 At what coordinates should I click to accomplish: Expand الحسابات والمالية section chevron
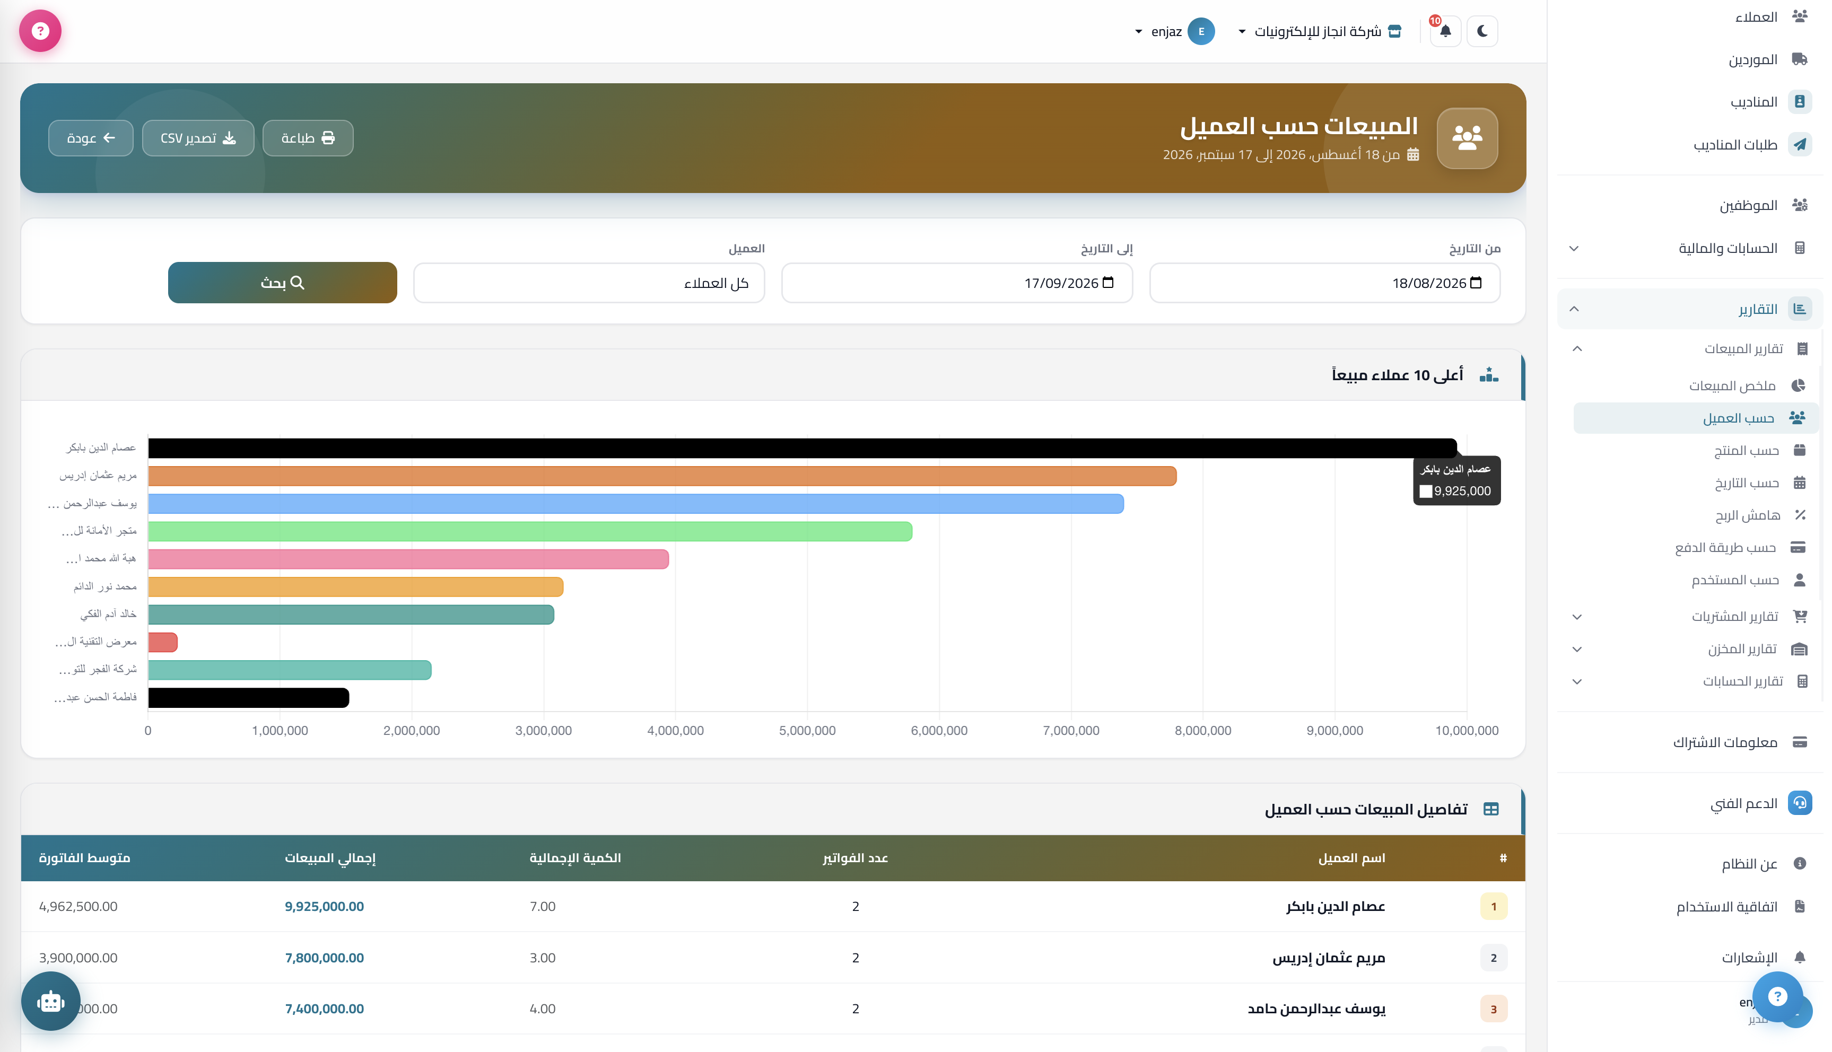click(1574, 249)
